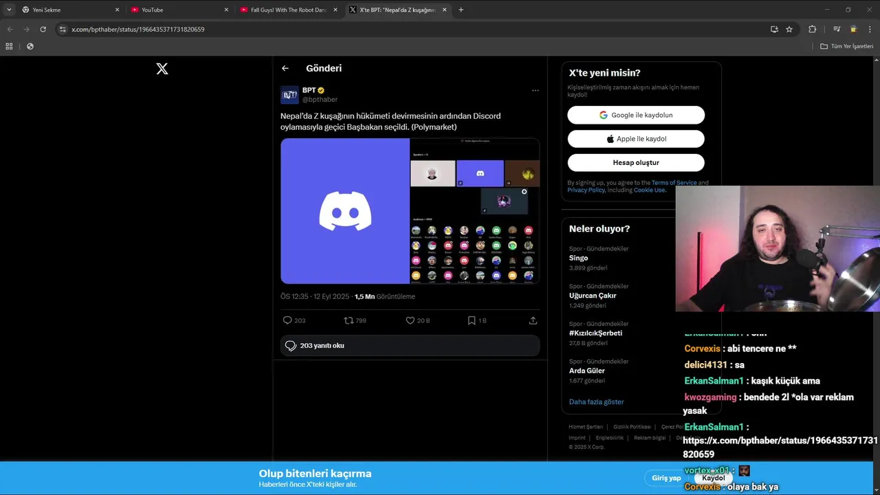Close the YouTube tab
The height and width of the screenshot is (495, 880).
click(x=226, y=10)
